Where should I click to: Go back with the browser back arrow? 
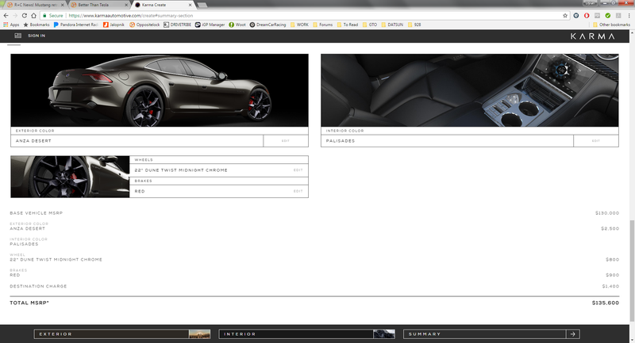[x=6, y=15]
